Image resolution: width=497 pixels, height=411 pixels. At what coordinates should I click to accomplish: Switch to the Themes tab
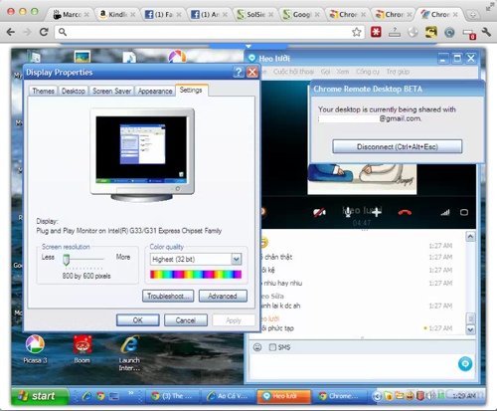click(43, 91)
